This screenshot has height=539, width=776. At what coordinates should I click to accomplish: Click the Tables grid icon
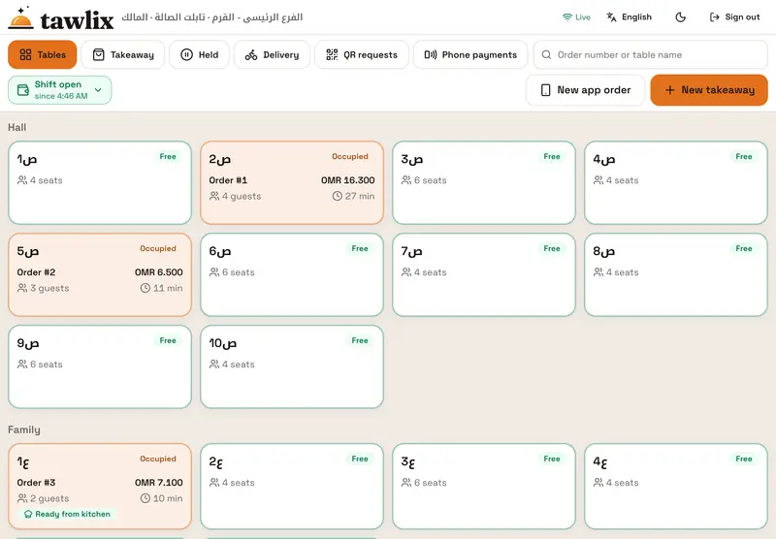pos(25,54)
